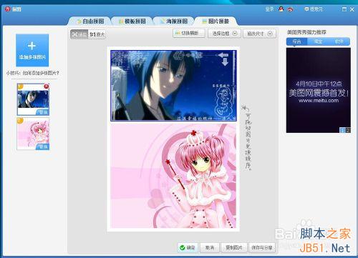Select middle tab in recommendation panel
This screenshot has height=258, width=358.
click(318, 41)
